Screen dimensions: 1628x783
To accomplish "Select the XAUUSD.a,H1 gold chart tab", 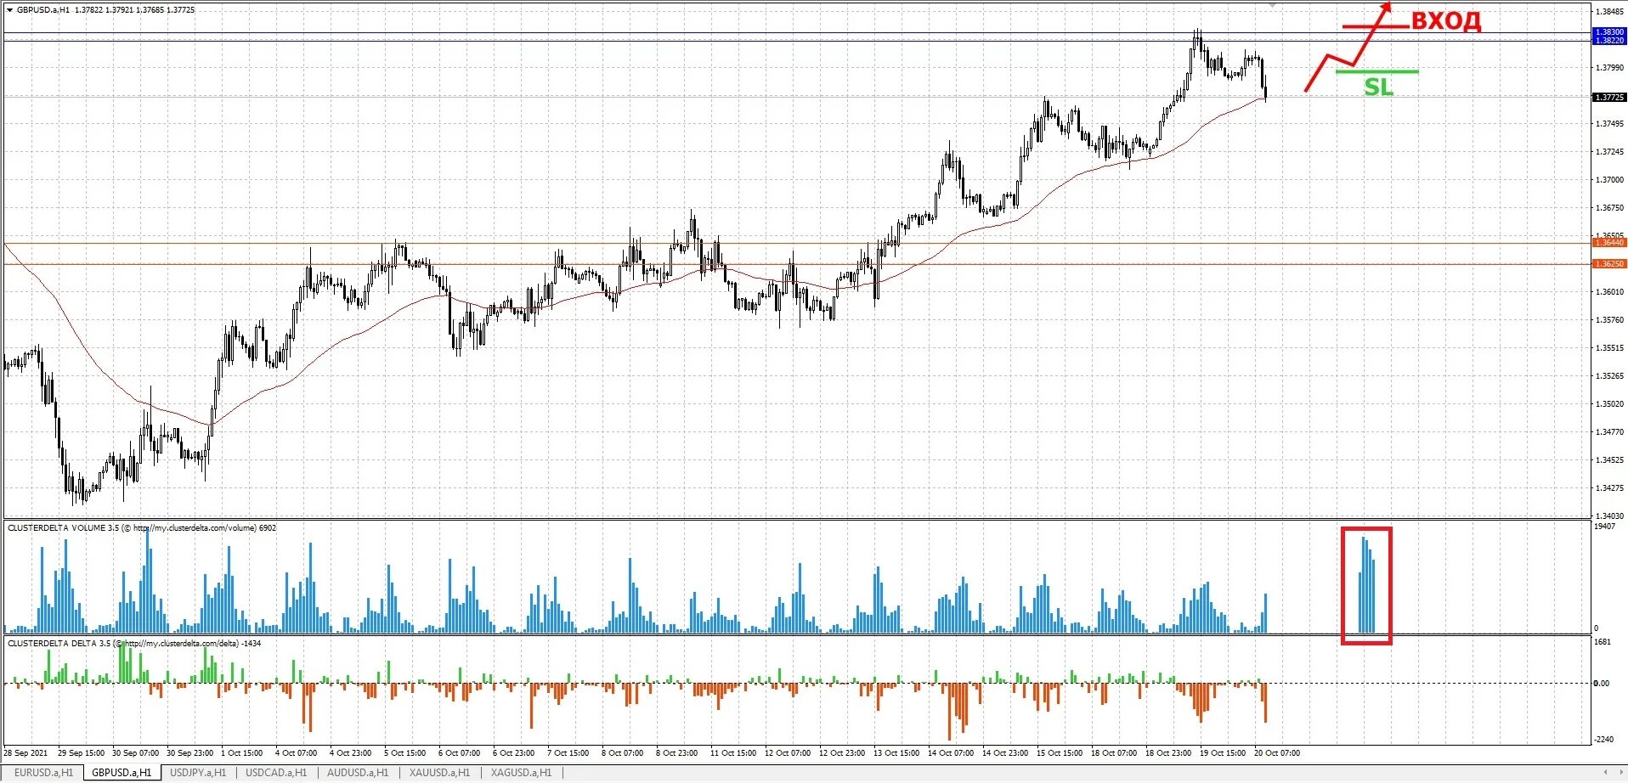I will click(439, 773).
